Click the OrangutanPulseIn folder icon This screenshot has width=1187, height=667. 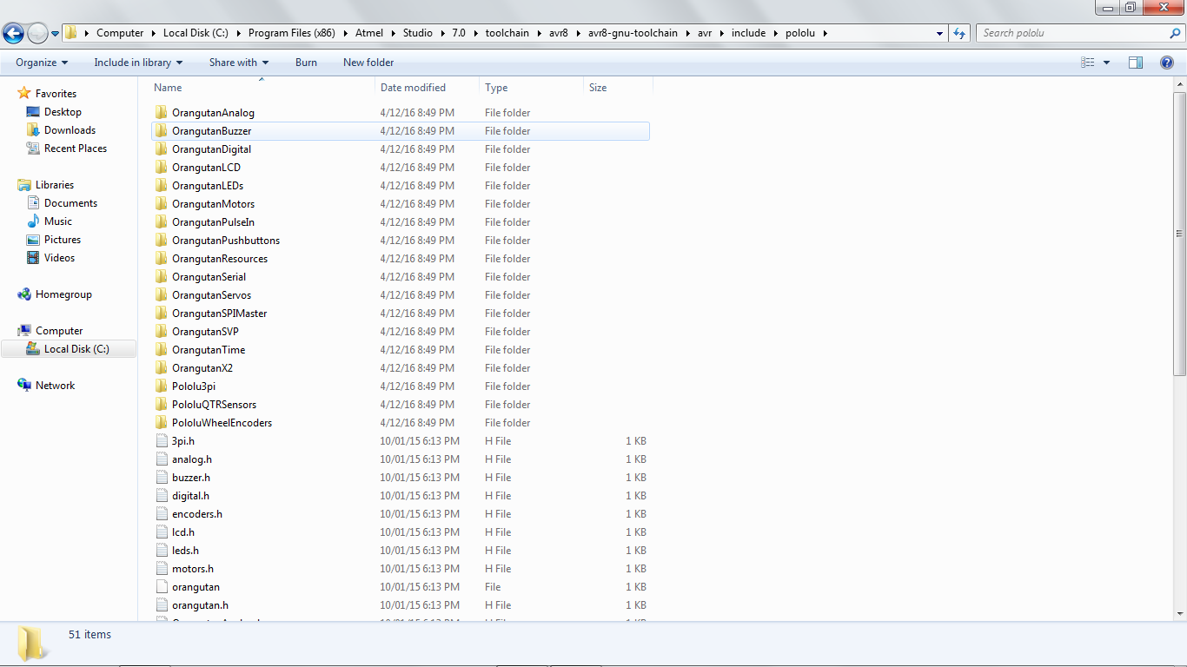tap(161, 222)
